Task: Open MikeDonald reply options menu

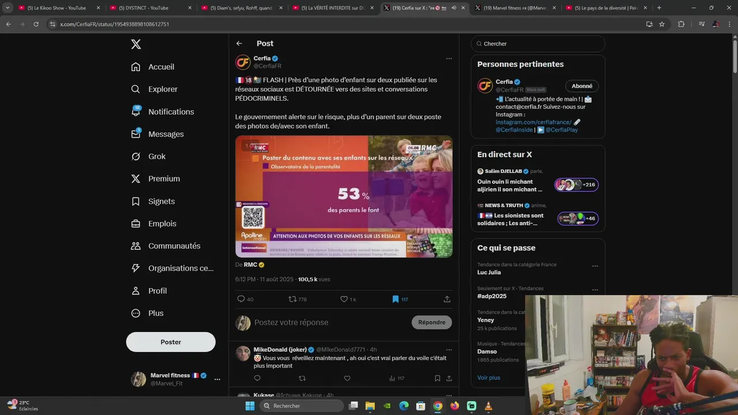Action: click(x=449, y=349)
